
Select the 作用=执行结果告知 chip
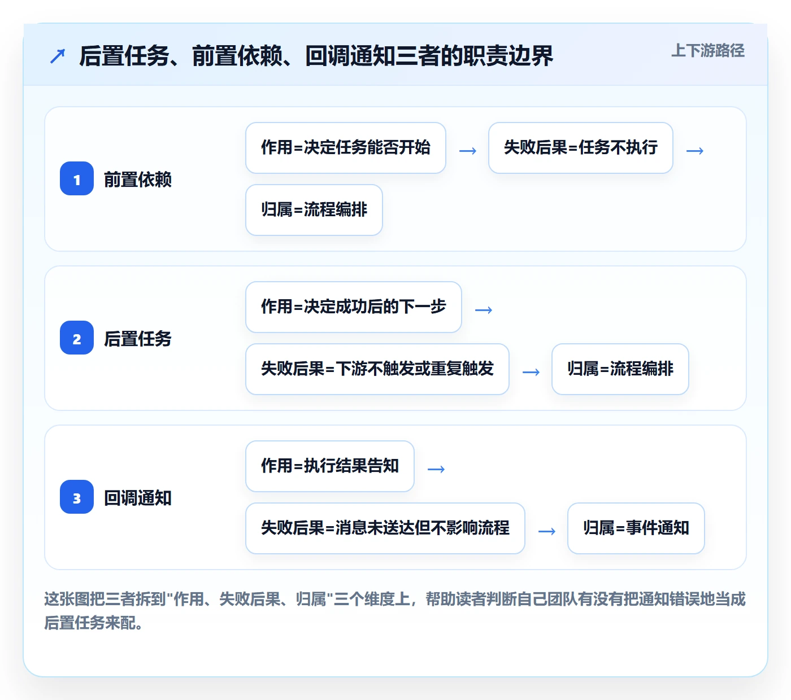[330, 466]
